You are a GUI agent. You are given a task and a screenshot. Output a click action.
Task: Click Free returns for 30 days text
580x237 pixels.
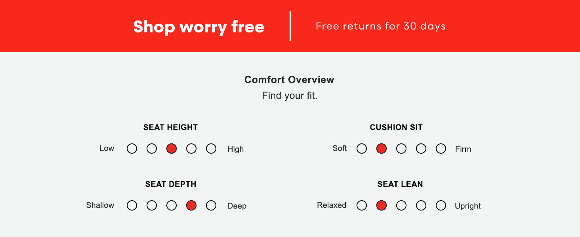point(380,26)
